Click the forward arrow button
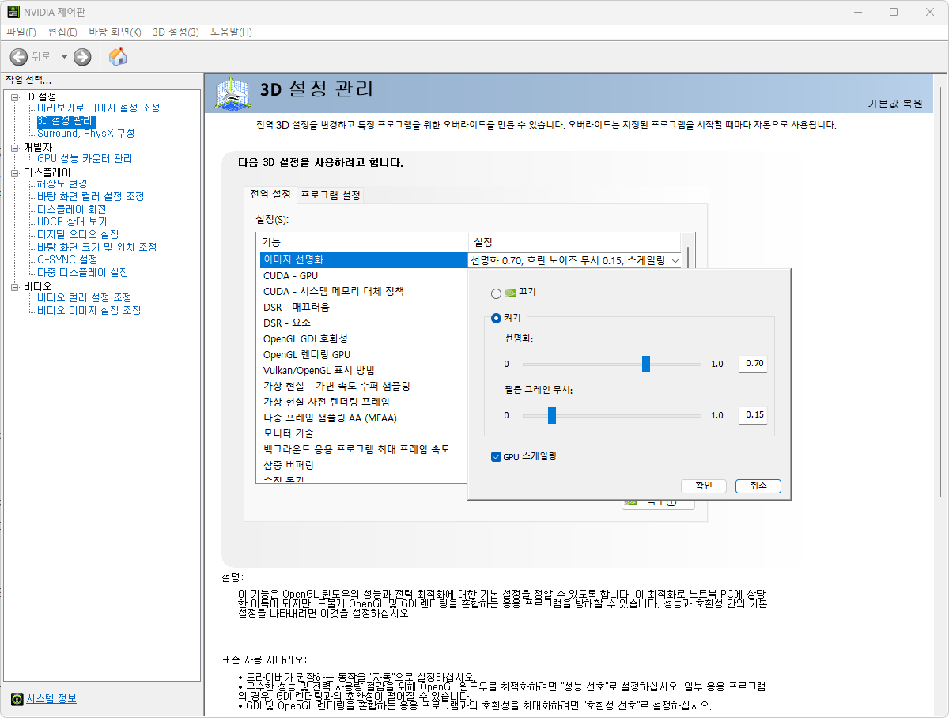 coord(82,56)
